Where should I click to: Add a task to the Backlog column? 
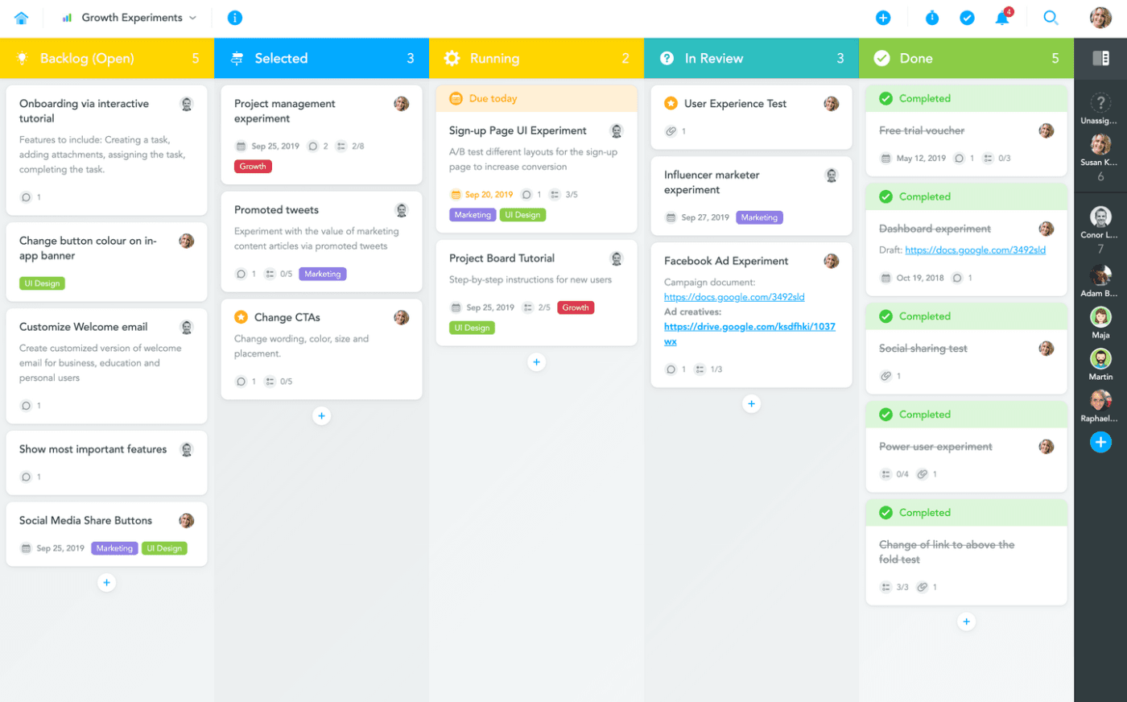106,583
